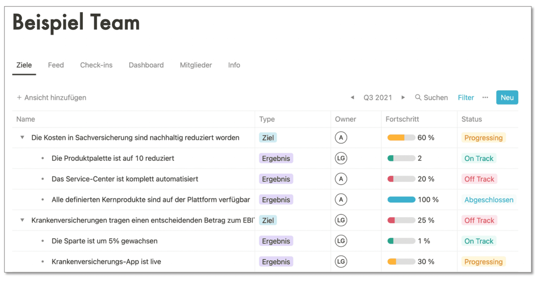Go to next quarter with right arrow
Viewport: 546px width, 282px height.
[403, 97]
